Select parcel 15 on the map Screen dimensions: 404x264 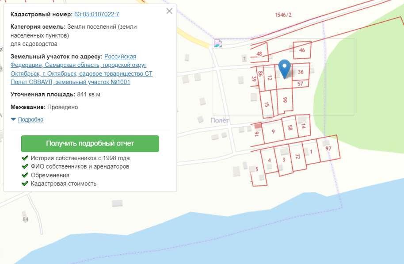click(x=267, y=104)
